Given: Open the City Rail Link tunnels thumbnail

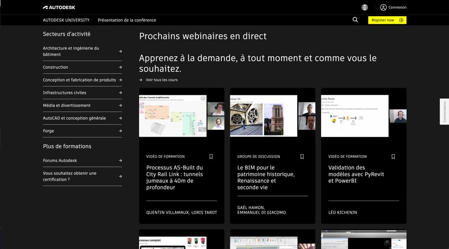Looking at the screenshot, I should [x=181, y=116].
